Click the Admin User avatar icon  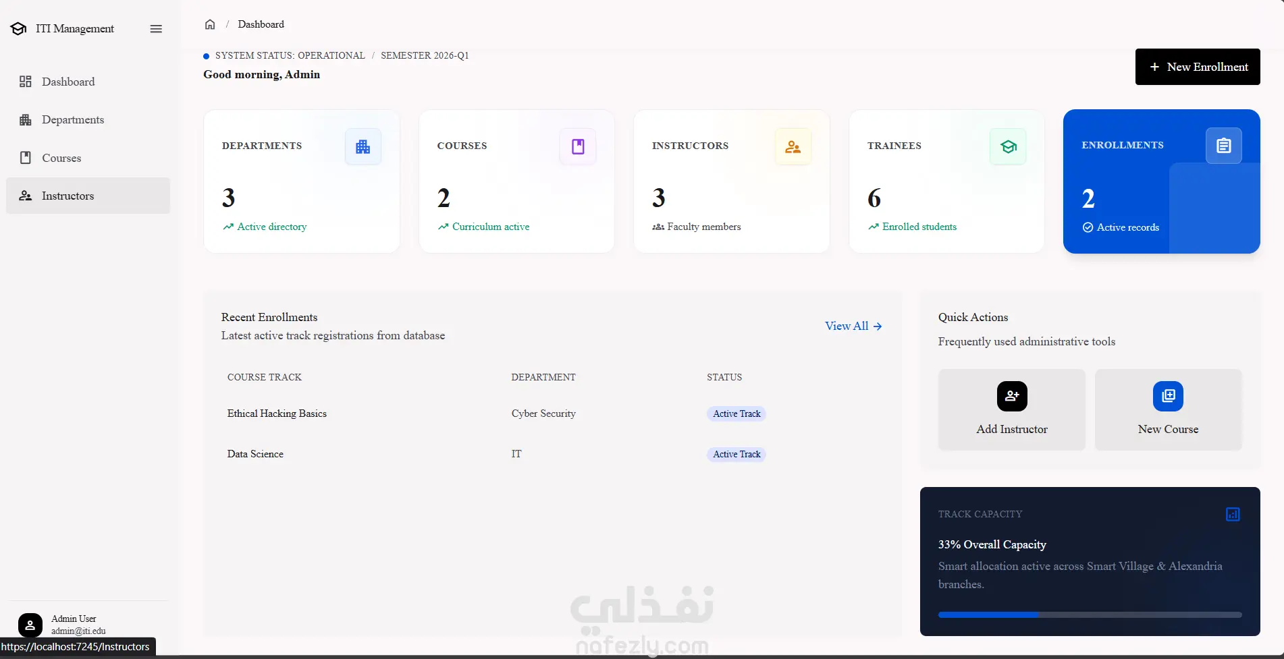pos(30,625)
